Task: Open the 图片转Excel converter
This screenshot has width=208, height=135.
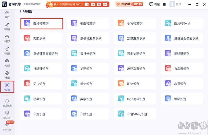Action: 182,23
